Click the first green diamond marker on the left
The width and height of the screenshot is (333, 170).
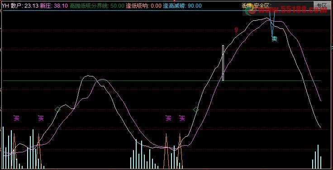point(57,109)
